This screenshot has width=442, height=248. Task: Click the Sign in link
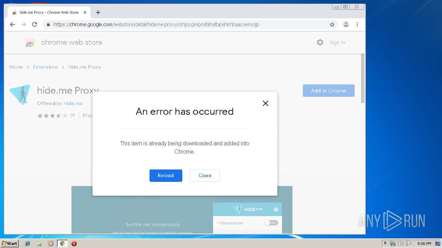pos(337,42)
